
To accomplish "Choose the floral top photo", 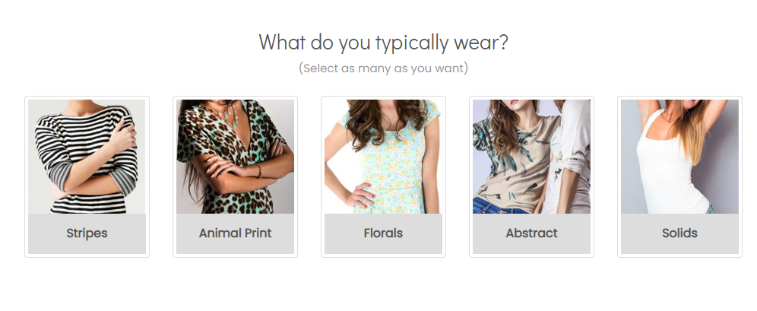I will pos(383,156).
